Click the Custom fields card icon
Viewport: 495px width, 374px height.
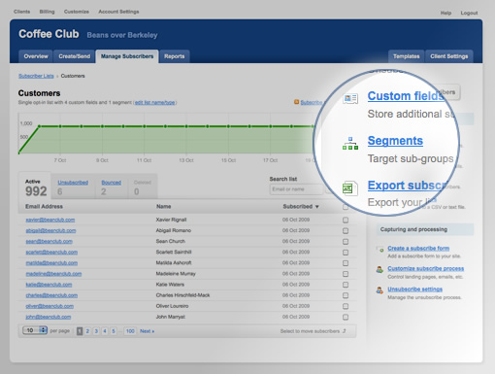coord(350,98)
